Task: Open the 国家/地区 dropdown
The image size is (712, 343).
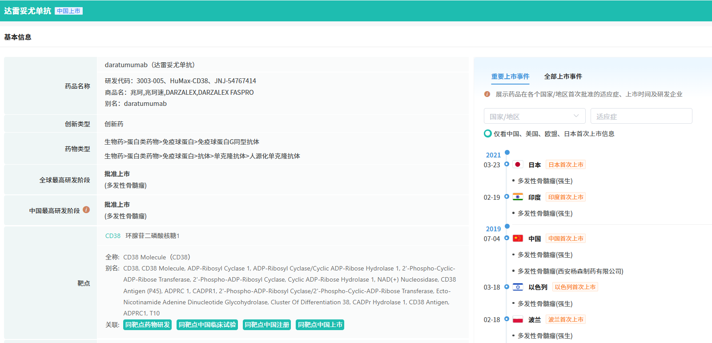Action: [x=535, y=116]
